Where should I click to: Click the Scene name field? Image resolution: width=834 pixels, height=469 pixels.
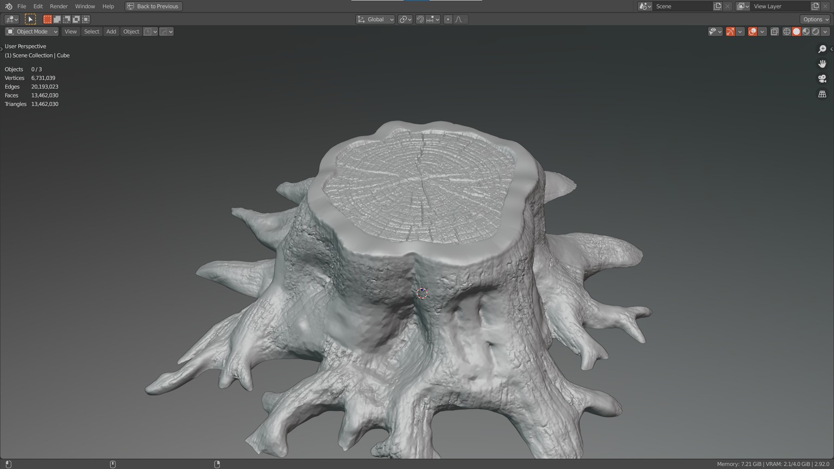682,6
